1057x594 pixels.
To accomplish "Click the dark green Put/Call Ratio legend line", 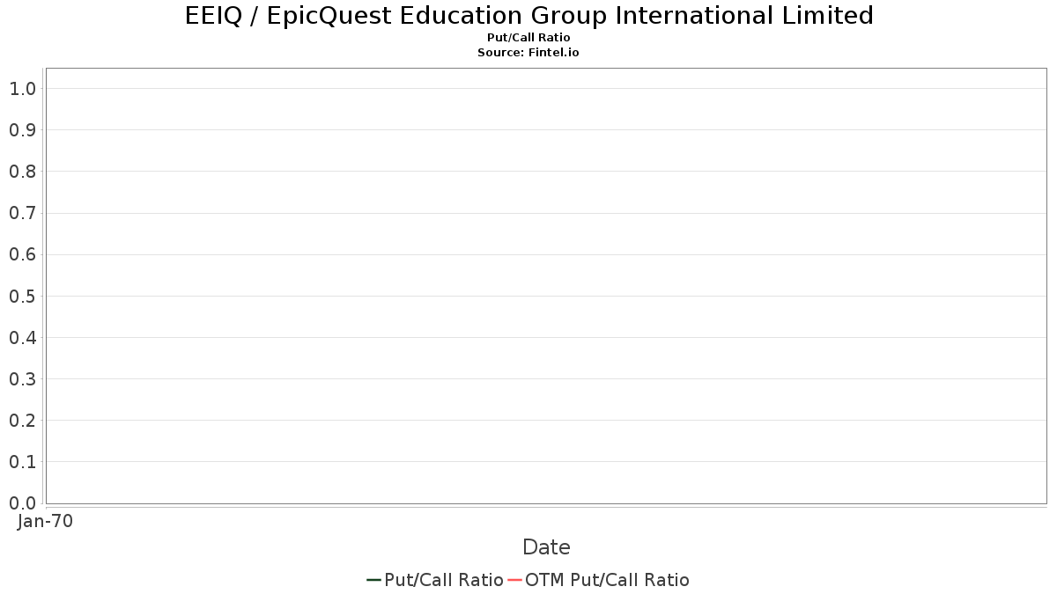I will [373, 580].
